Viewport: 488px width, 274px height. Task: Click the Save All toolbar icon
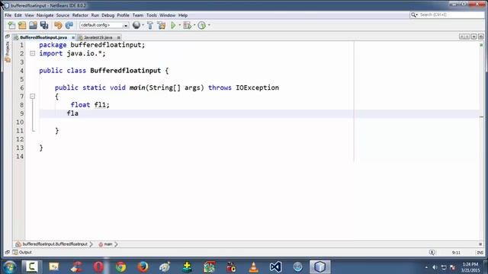pos(44,25)
